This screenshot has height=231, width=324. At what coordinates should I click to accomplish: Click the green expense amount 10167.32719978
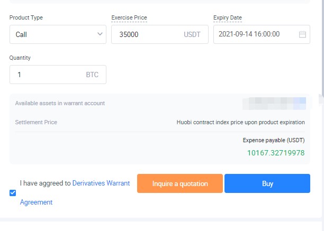pos(276,153)
